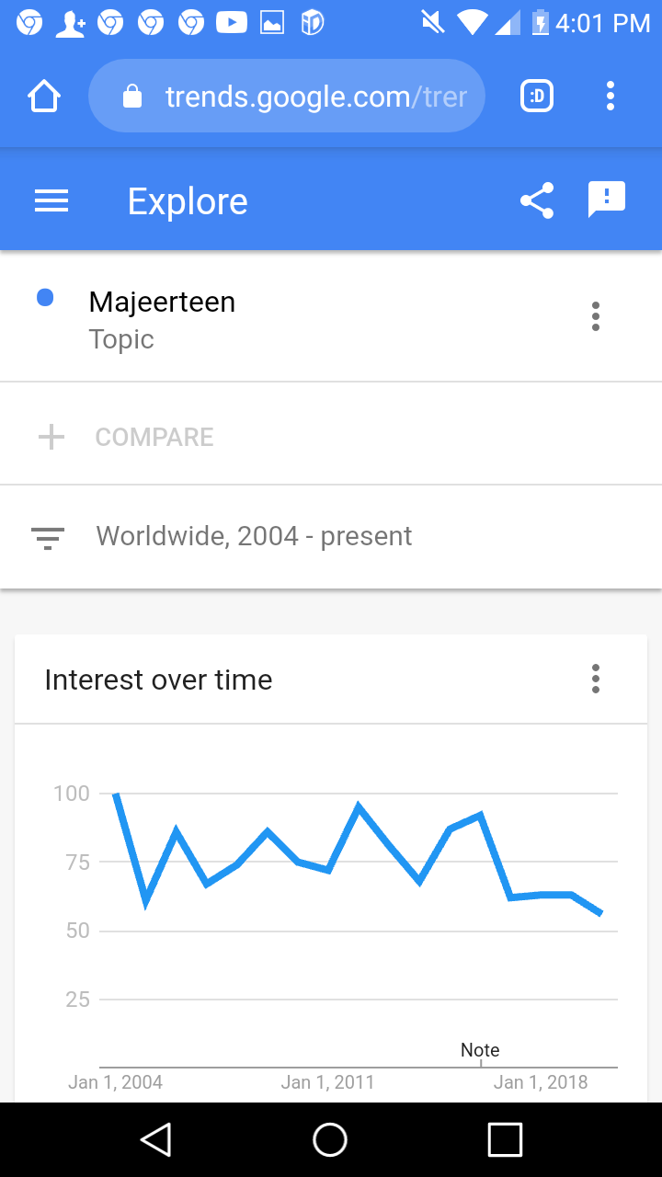Tap the Android recent apps square button

point(505,1139)
